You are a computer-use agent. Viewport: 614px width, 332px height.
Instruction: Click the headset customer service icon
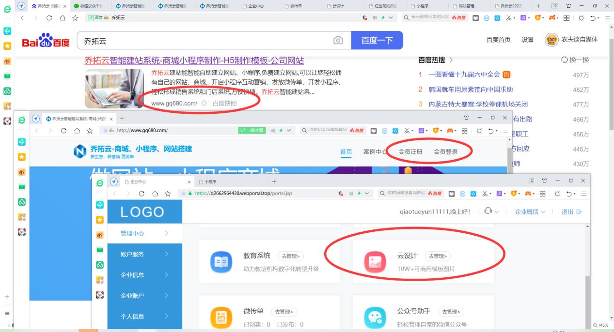coord(488,211)
